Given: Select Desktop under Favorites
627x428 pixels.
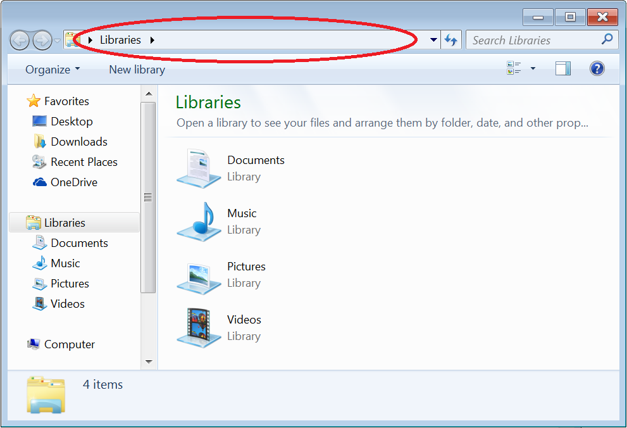Looking at the screenshot, I should coord(71,122).
